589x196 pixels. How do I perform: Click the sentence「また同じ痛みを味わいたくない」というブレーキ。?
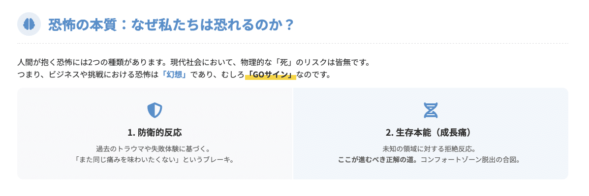click(x=155, y=160)
